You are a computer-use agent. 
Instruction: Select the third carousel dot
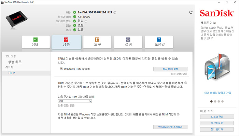(219, 101)
